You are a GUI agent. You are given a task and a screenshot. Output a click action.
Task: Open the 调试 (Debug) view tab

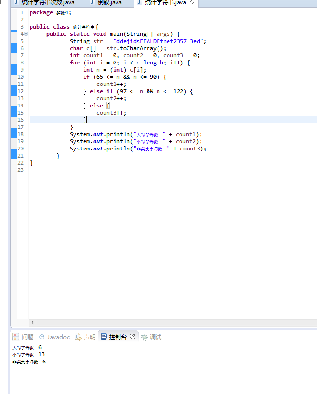151,337
